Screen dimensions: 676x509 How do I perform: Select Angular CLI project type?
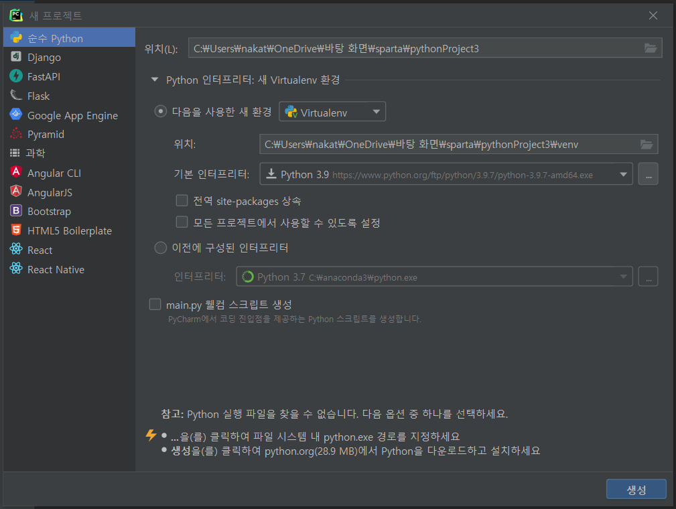pyautogui.click(x=70, y=173)
